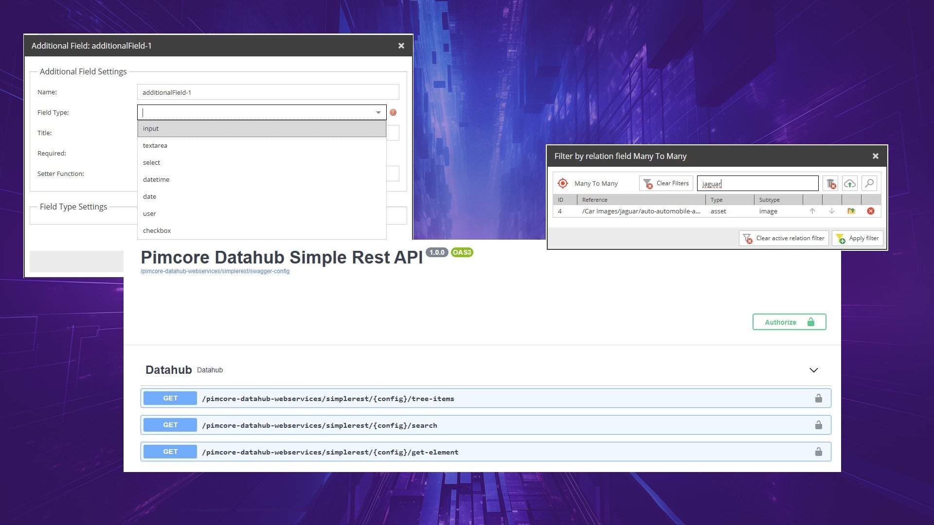Collapse the Datahub section chevron
Image resolution: width=934 pixels, height=525 pixels.
pos(814,370)
